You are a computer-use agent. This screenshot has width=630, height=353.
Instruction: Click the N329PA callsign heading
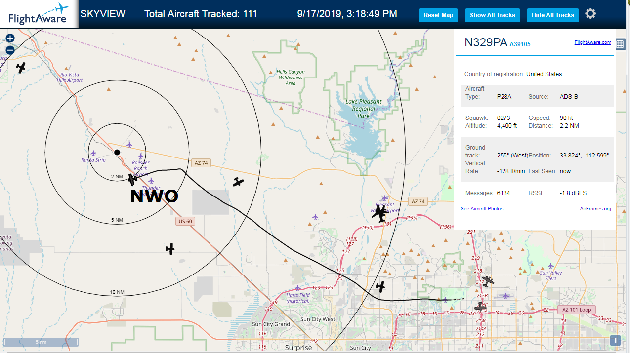486,42
